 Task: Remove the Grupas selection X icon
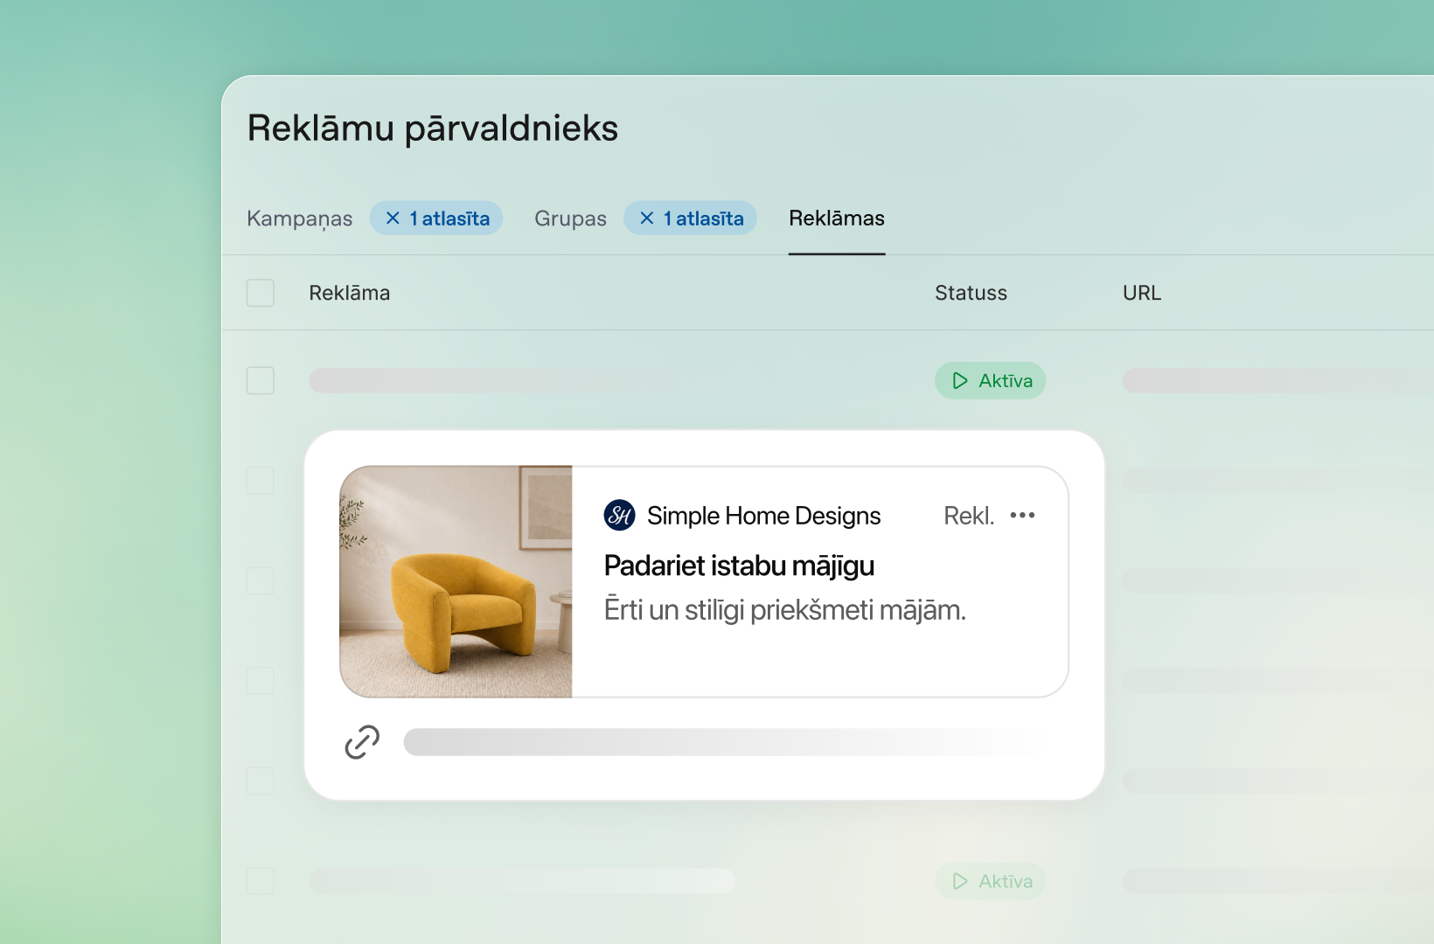(647, 219)
